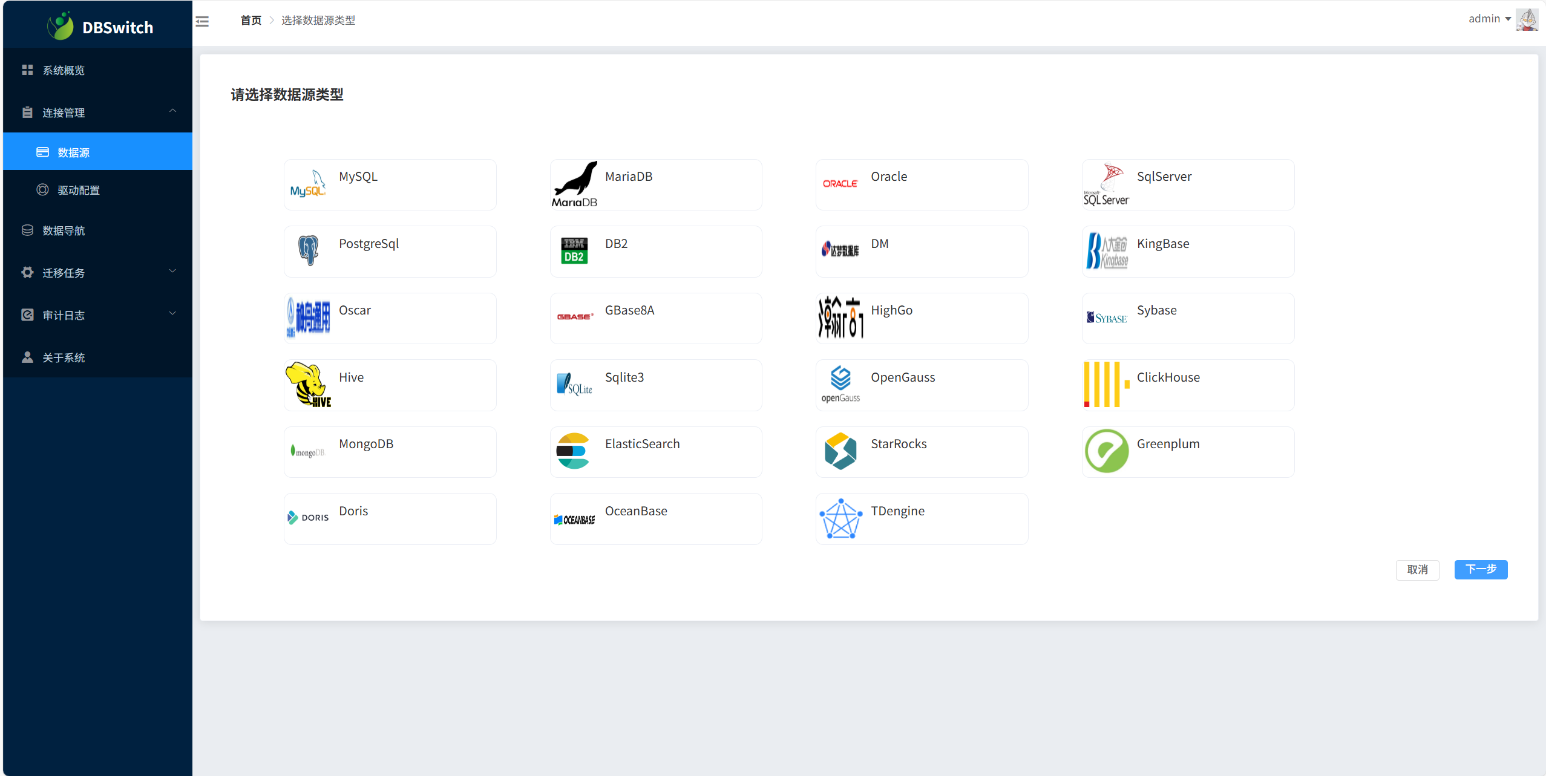Screen dimensions: 1546x776
Task: Pick the Hive bee logo
Action: tap(308, 385)
